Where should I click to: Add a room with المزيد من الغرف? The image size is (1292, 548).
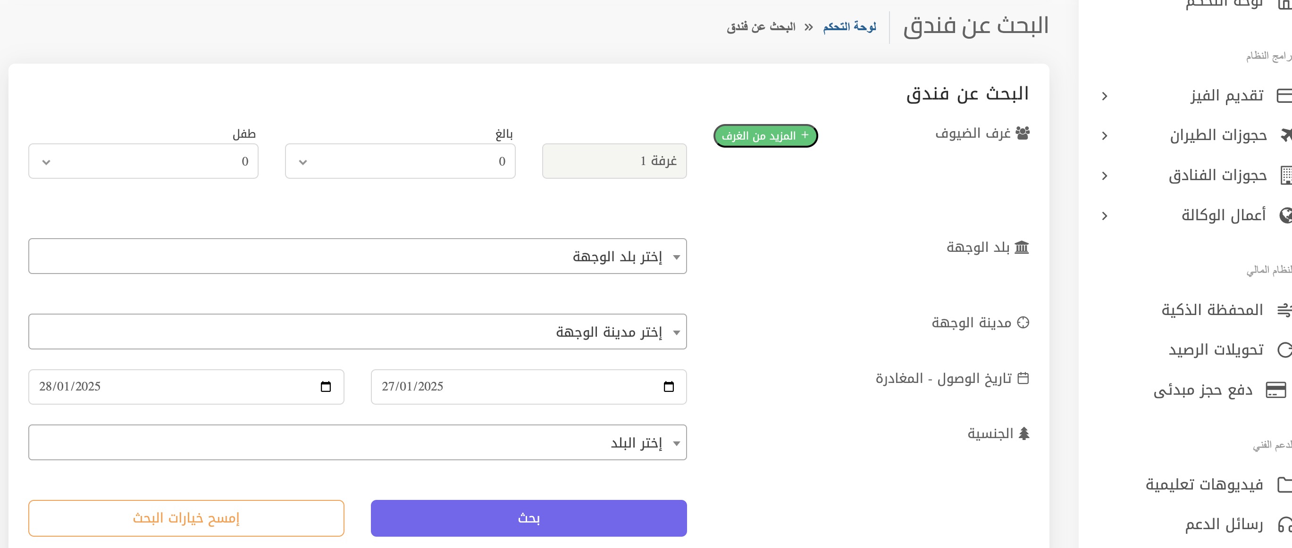765,135
